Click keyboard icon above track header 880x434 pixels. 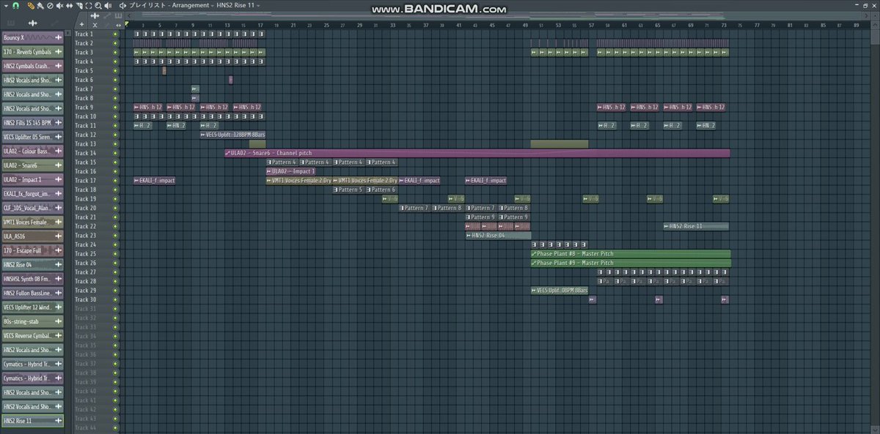(x=118, y=15)
